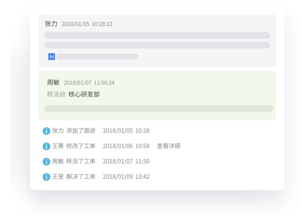Open 查看详细 link for modified ticket
Image resolution: width=302 pixels, height=217 pixels.
click(169, 146)
